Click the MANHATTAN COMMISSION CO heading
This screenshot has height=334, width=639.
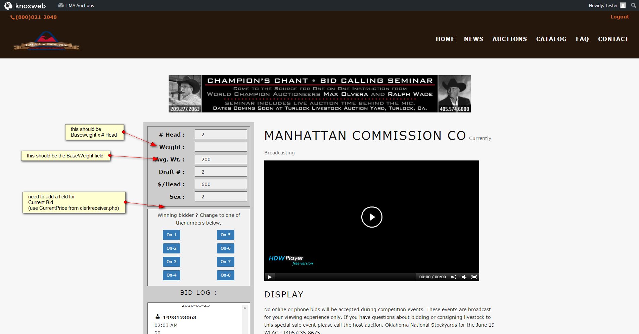click(365, 136)
